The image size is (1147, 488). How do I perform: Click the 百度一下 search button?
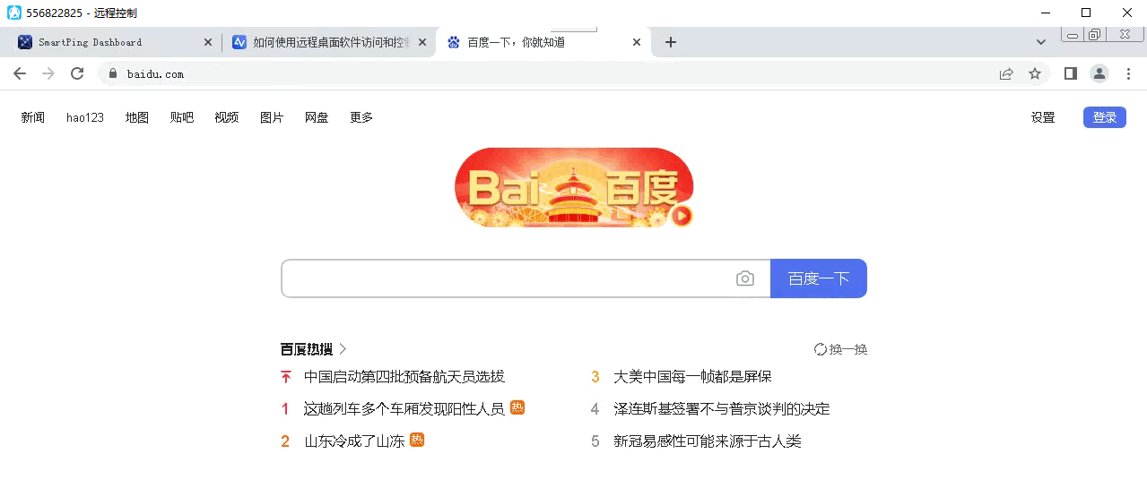coord(818,278)
